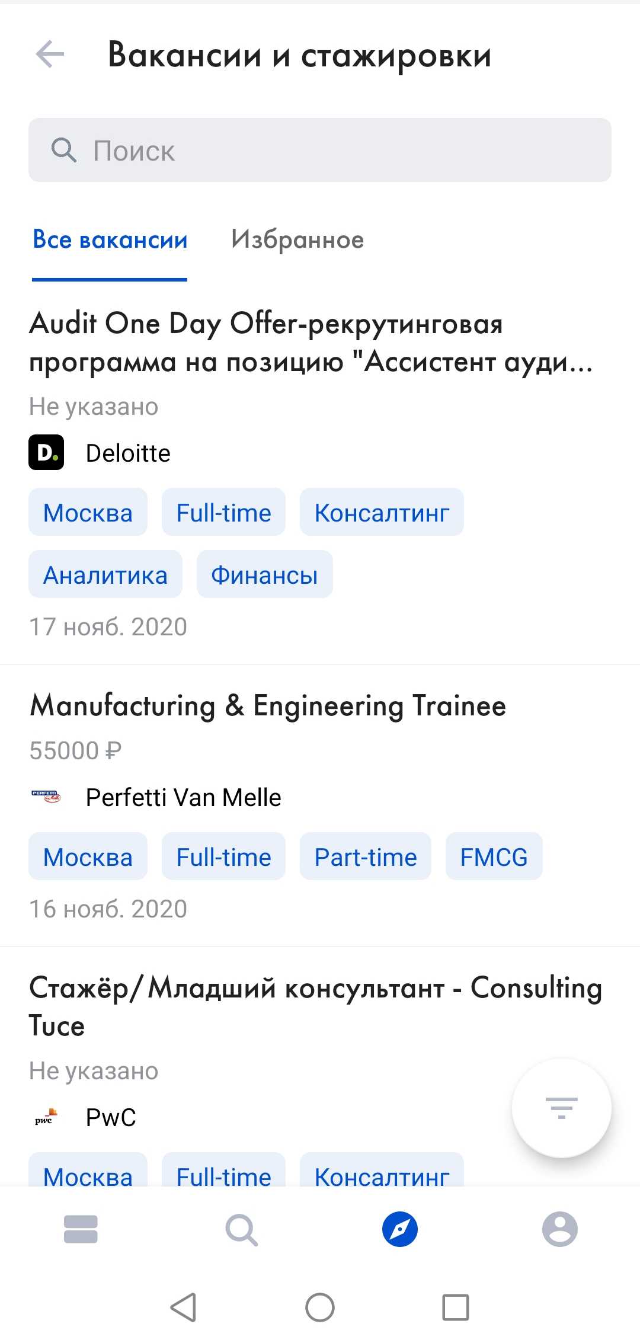
Task: Select the Все вакансии tab
Action: [110, 240]
